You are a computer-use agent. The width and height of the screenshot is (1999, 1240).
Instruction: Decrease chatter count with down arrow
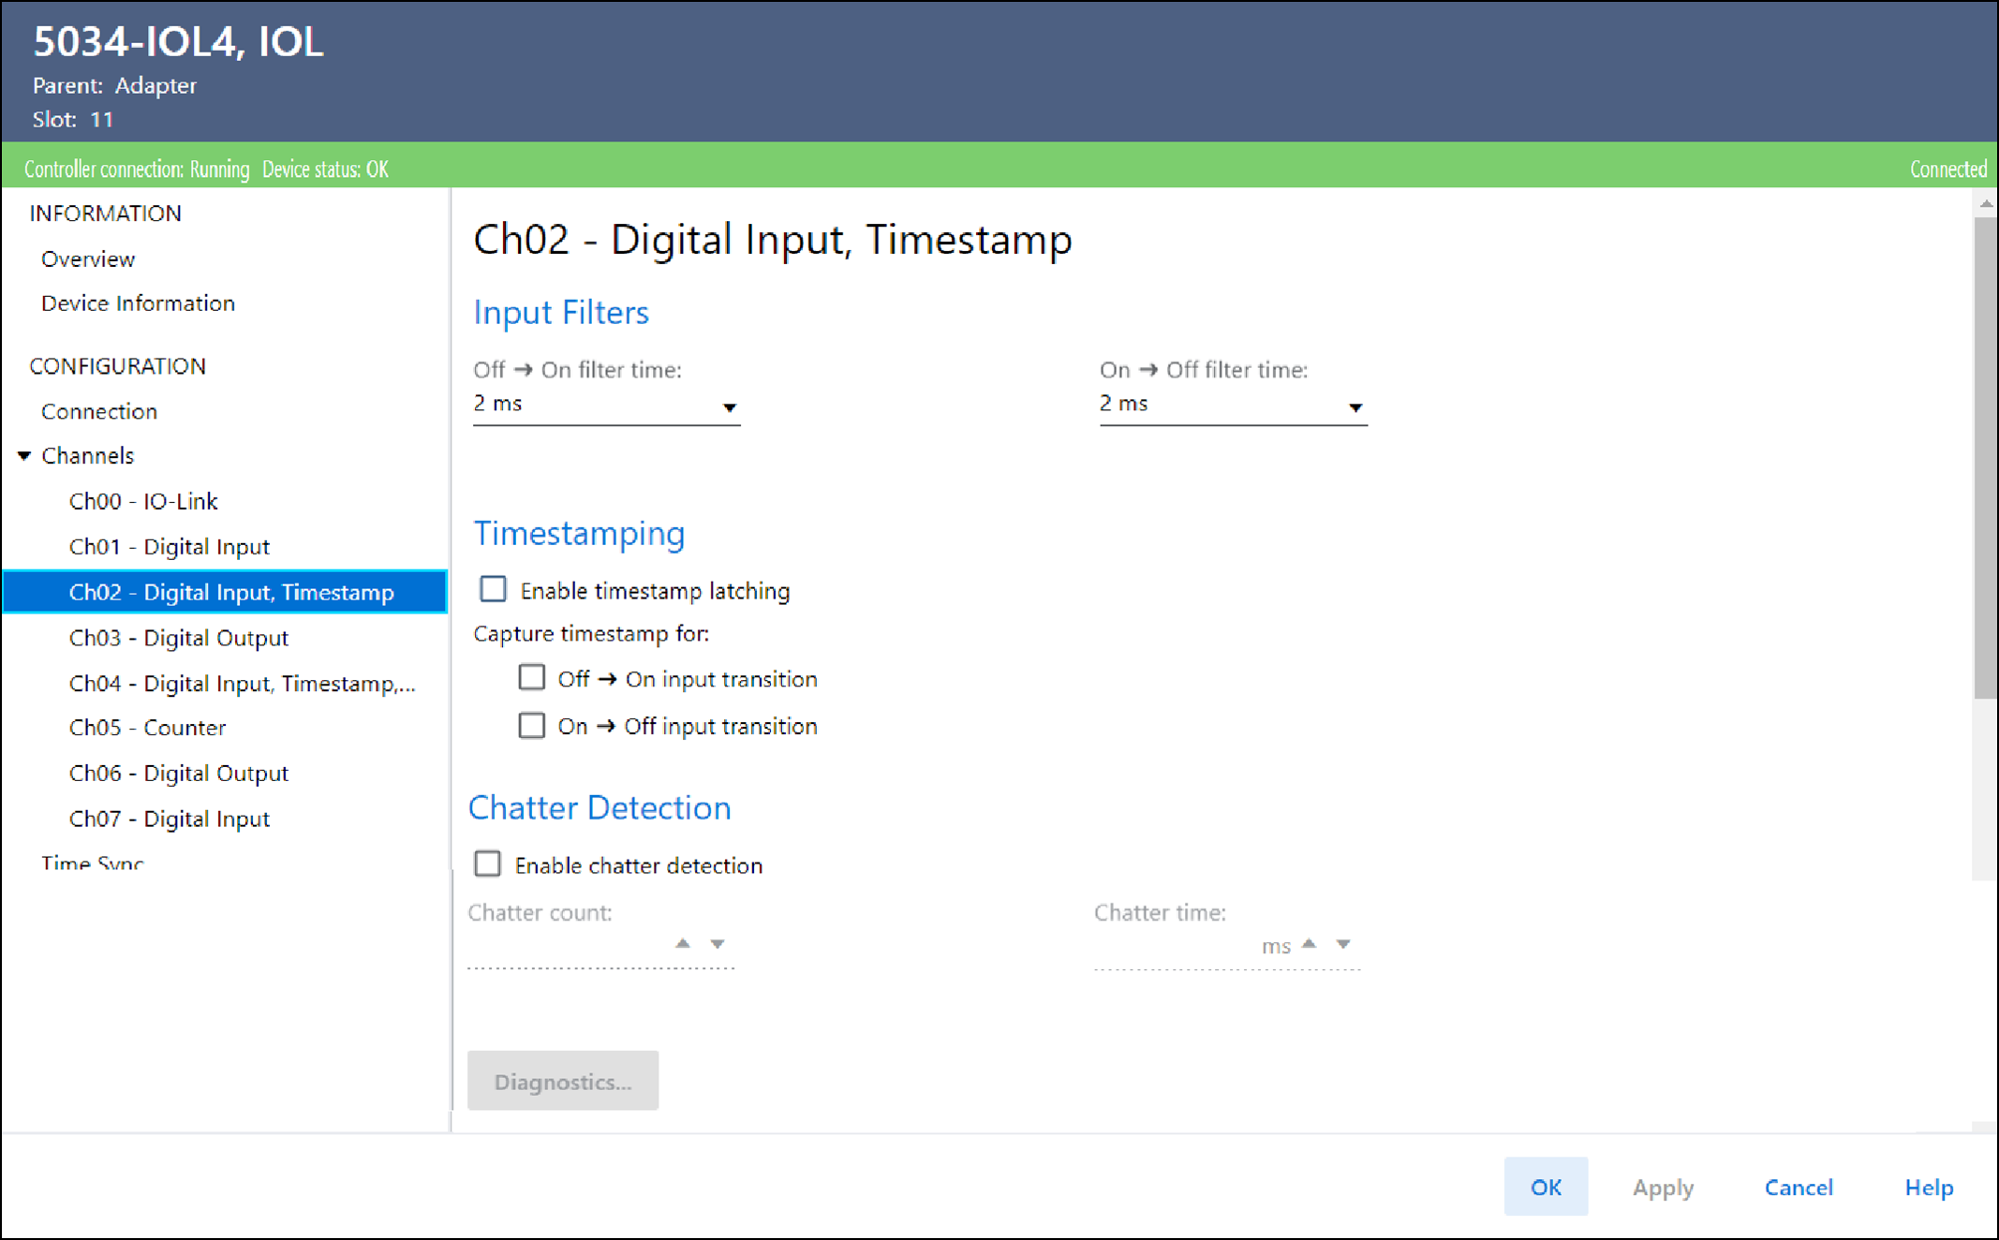click(x=717, y=943)
